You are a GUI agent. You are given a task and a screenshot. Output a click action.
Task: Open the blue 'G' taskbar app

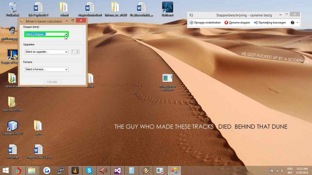click(47, 171)
